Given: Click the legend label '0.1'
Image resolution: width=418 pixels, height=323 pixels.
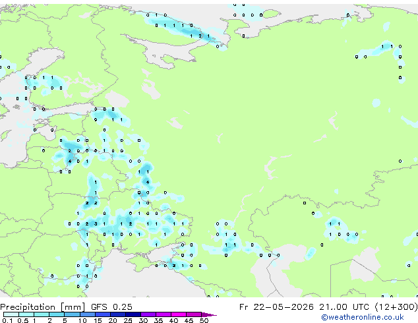Looking at the screenshot, I should tap(7, 320).
